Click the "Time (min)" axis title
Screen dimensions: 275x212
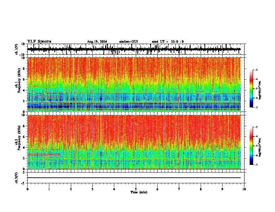click(139, 192)
